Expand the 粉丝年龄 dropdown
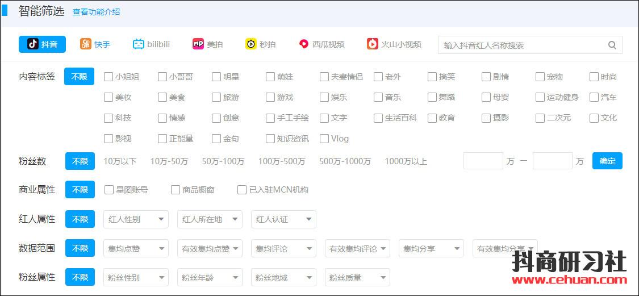639x296 pixels. (x=210, y=278)
